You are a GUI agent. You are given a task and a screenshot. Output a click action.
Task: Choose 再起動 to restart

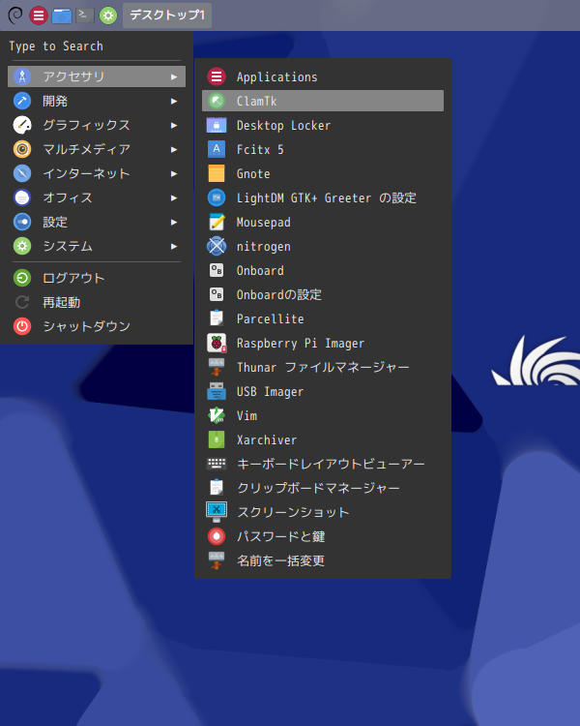97,302
